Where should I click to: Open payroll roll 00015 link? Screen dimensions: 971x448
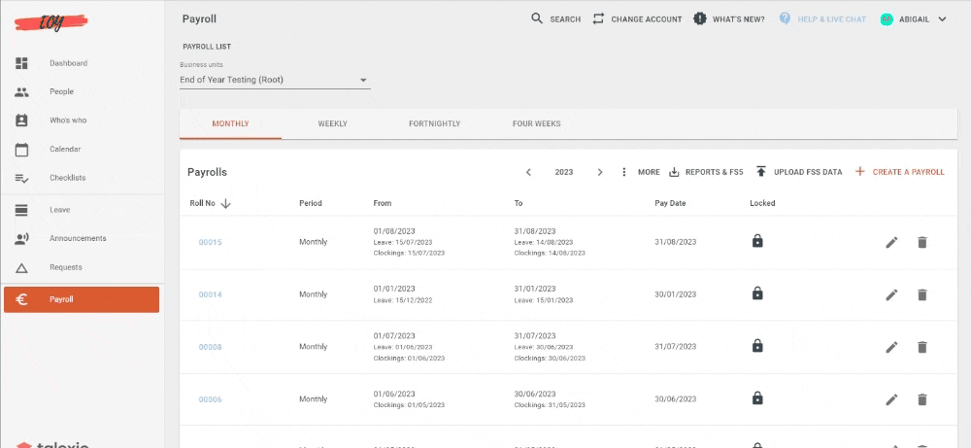tap(210, 242)
